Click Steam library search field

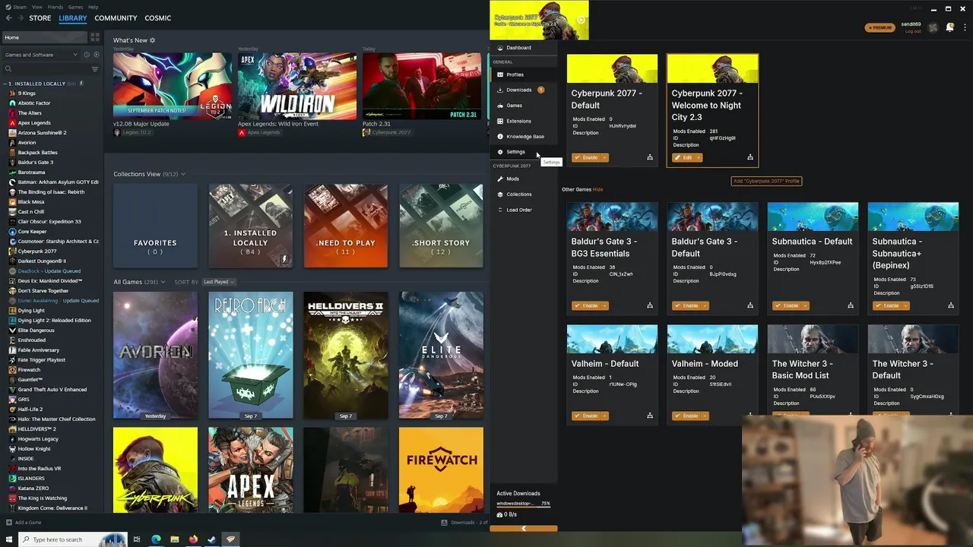(46, 69)
